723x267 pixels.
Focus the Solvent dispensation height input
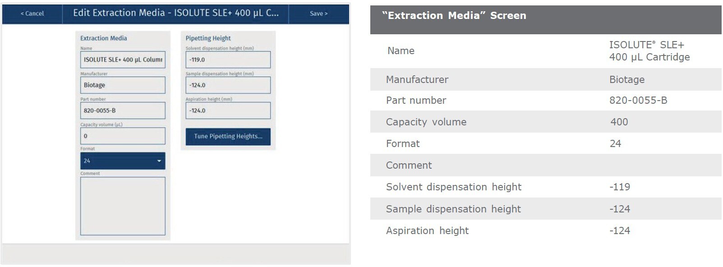pos(228,60)
